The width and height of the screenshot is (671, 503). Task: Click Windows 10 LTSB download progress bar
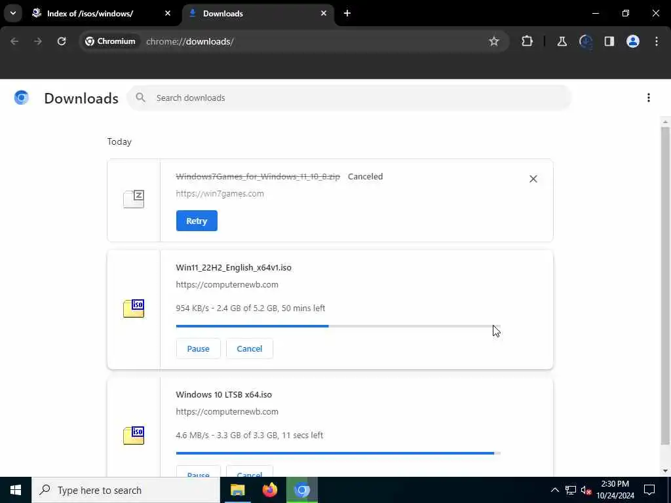[338, 453]
